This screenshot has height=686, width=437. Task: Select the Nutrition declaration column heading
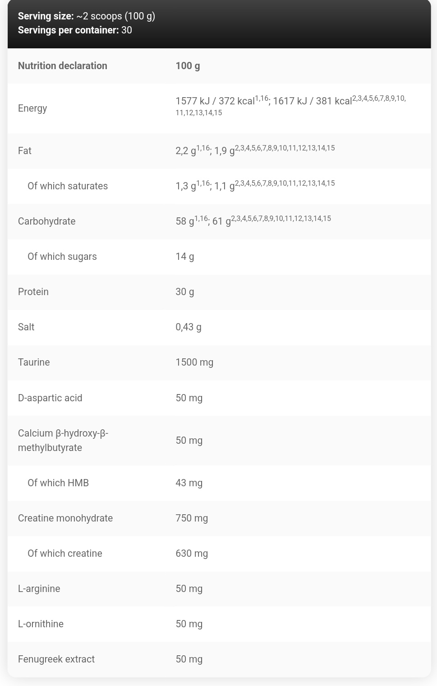[x=63, y=66]
